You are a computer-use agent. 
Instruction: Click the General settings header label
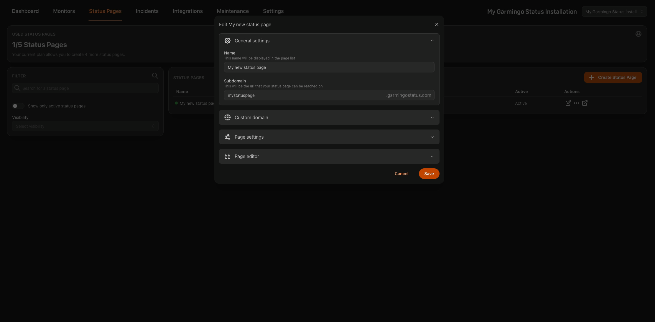(x=252, y=41)
